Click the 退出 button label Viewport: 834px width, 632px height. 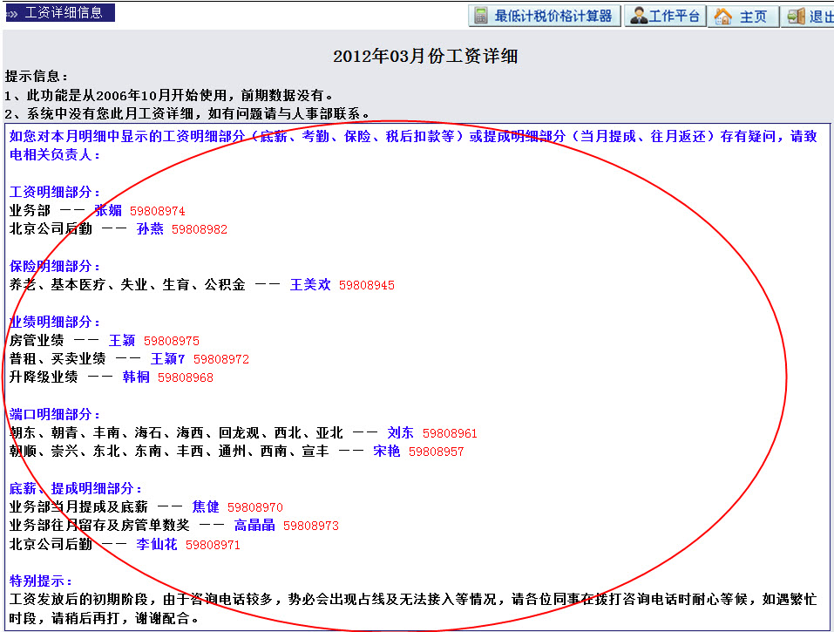click(x=821, y=17)
